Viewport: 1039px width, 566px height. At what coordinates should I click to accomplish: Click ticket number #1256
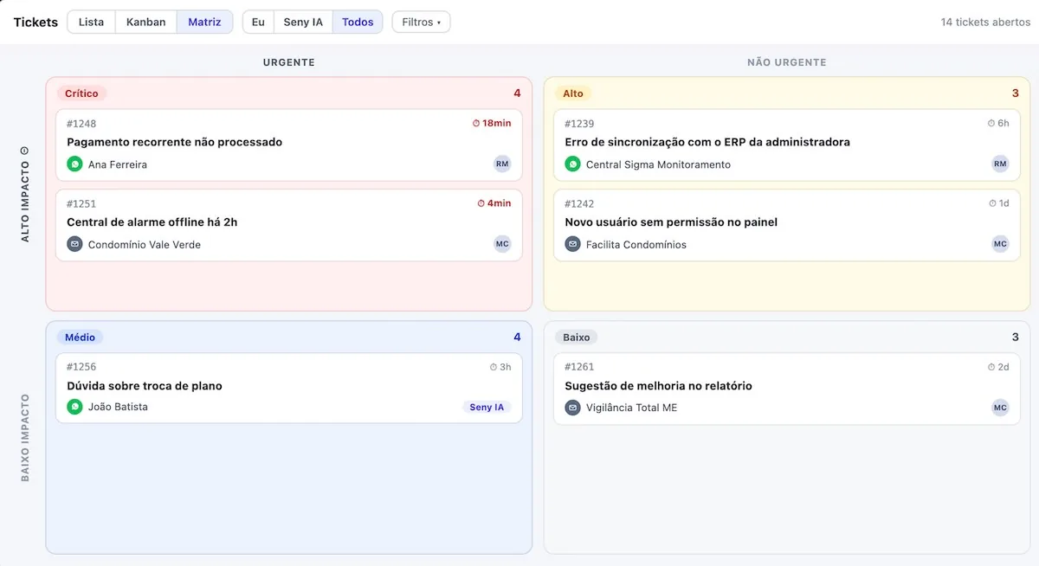point(81,367)
